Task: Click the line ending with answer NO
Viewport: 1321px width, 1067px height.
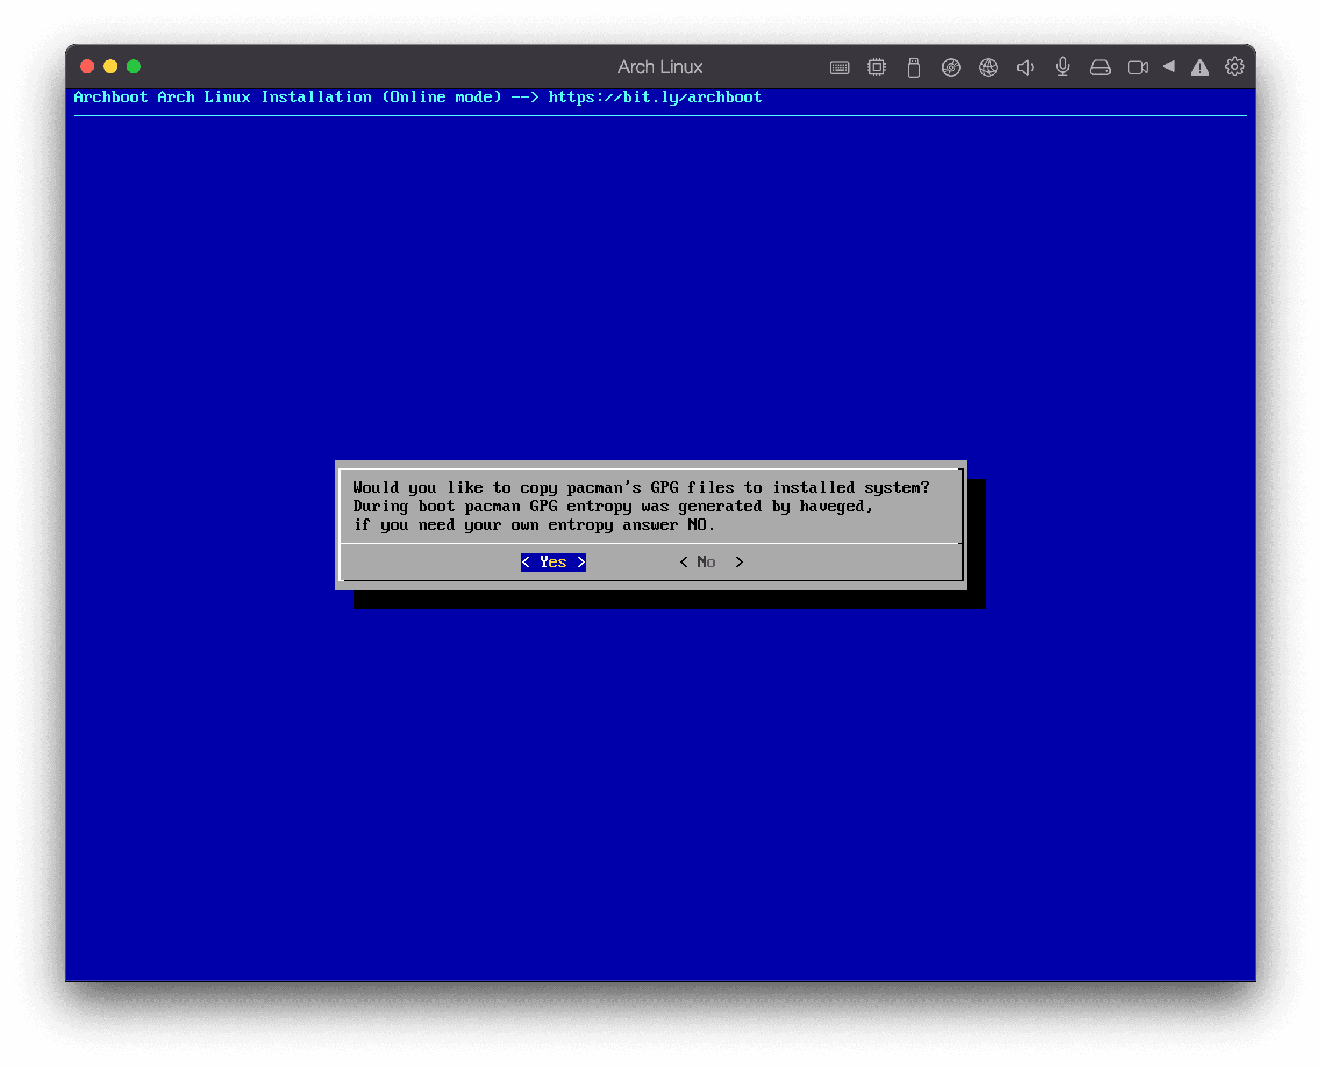Action: coord(534,525)
